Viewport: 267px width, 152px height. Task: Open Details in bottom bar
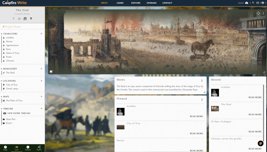pyautogui.click(x=28, y=148)
